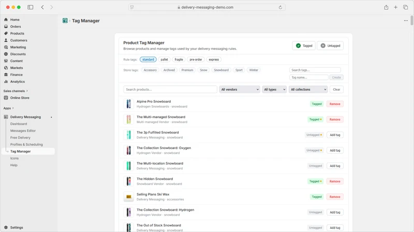Open the Free Delivery submenu item

click(20, 138)
